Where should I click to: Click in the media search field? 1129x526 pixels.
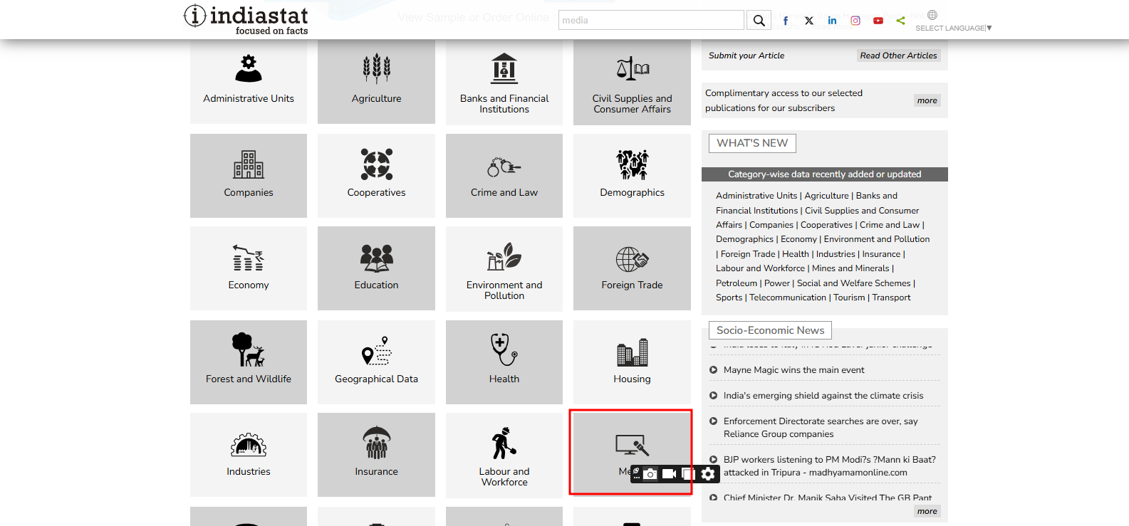point(650,20)
